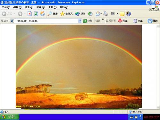This screenshot has height=120, width=160.
Task: Refresh the page with the green arrows icon
Action: click(36, 14)
